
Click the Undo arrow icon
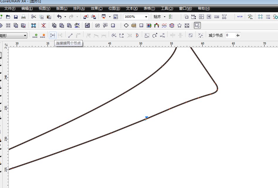(x=59, y=17)
